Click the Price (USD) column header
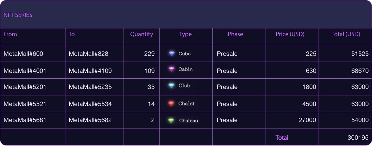The image size is (372, 146). (x=290, y=34)
